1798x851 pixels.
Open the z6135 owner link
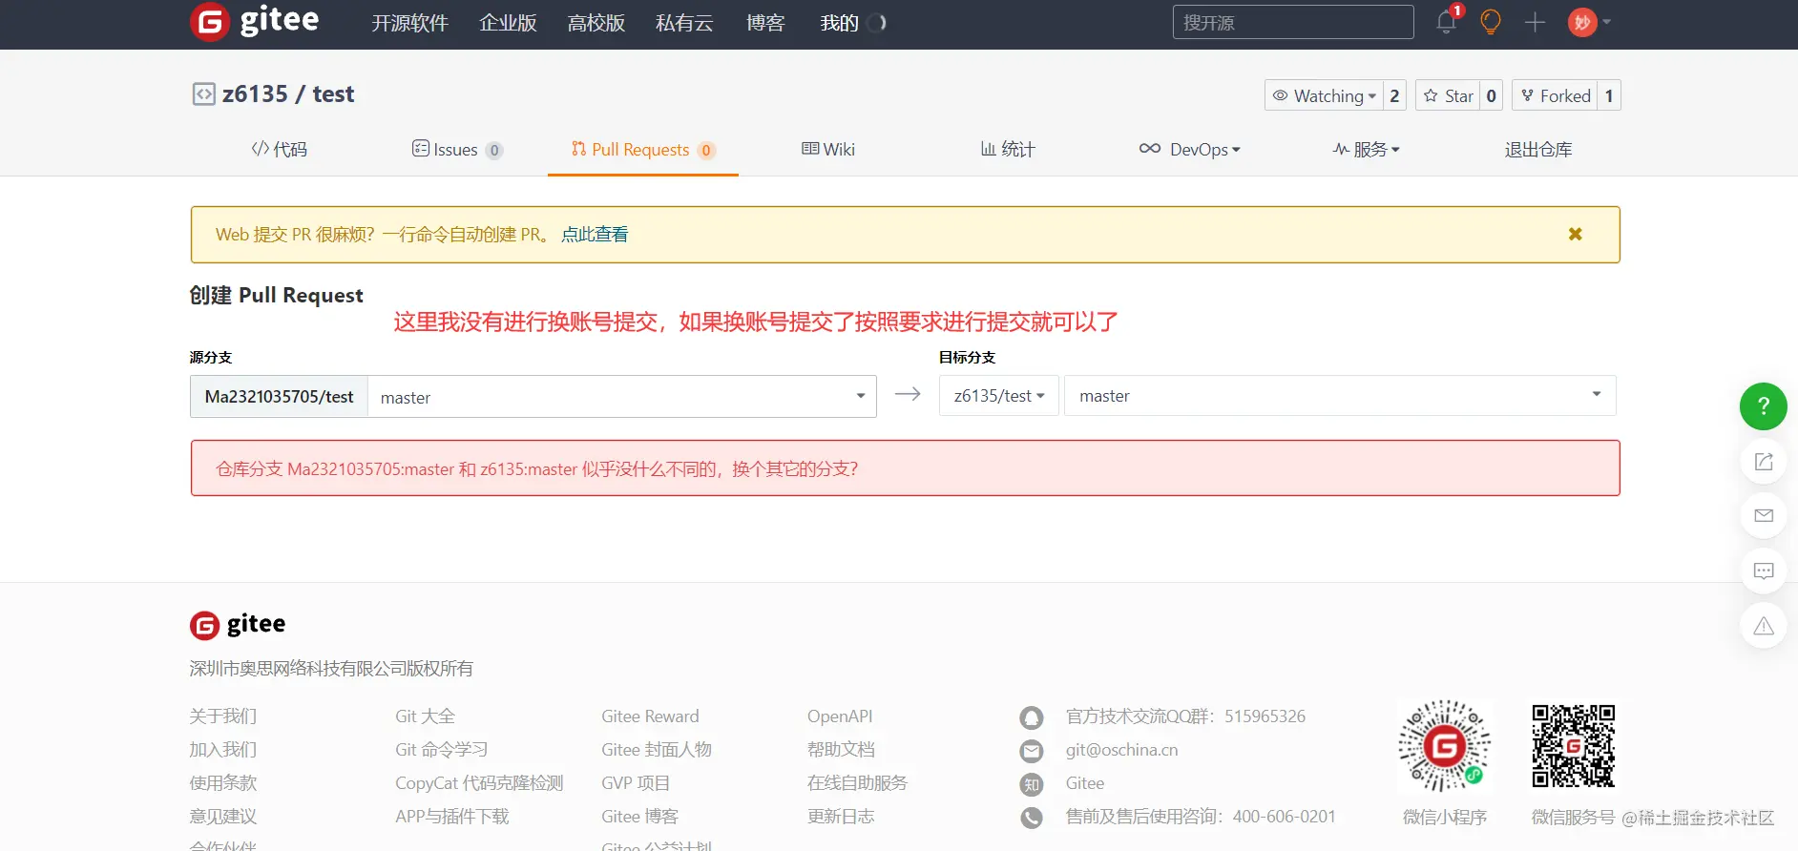(255, 94)
